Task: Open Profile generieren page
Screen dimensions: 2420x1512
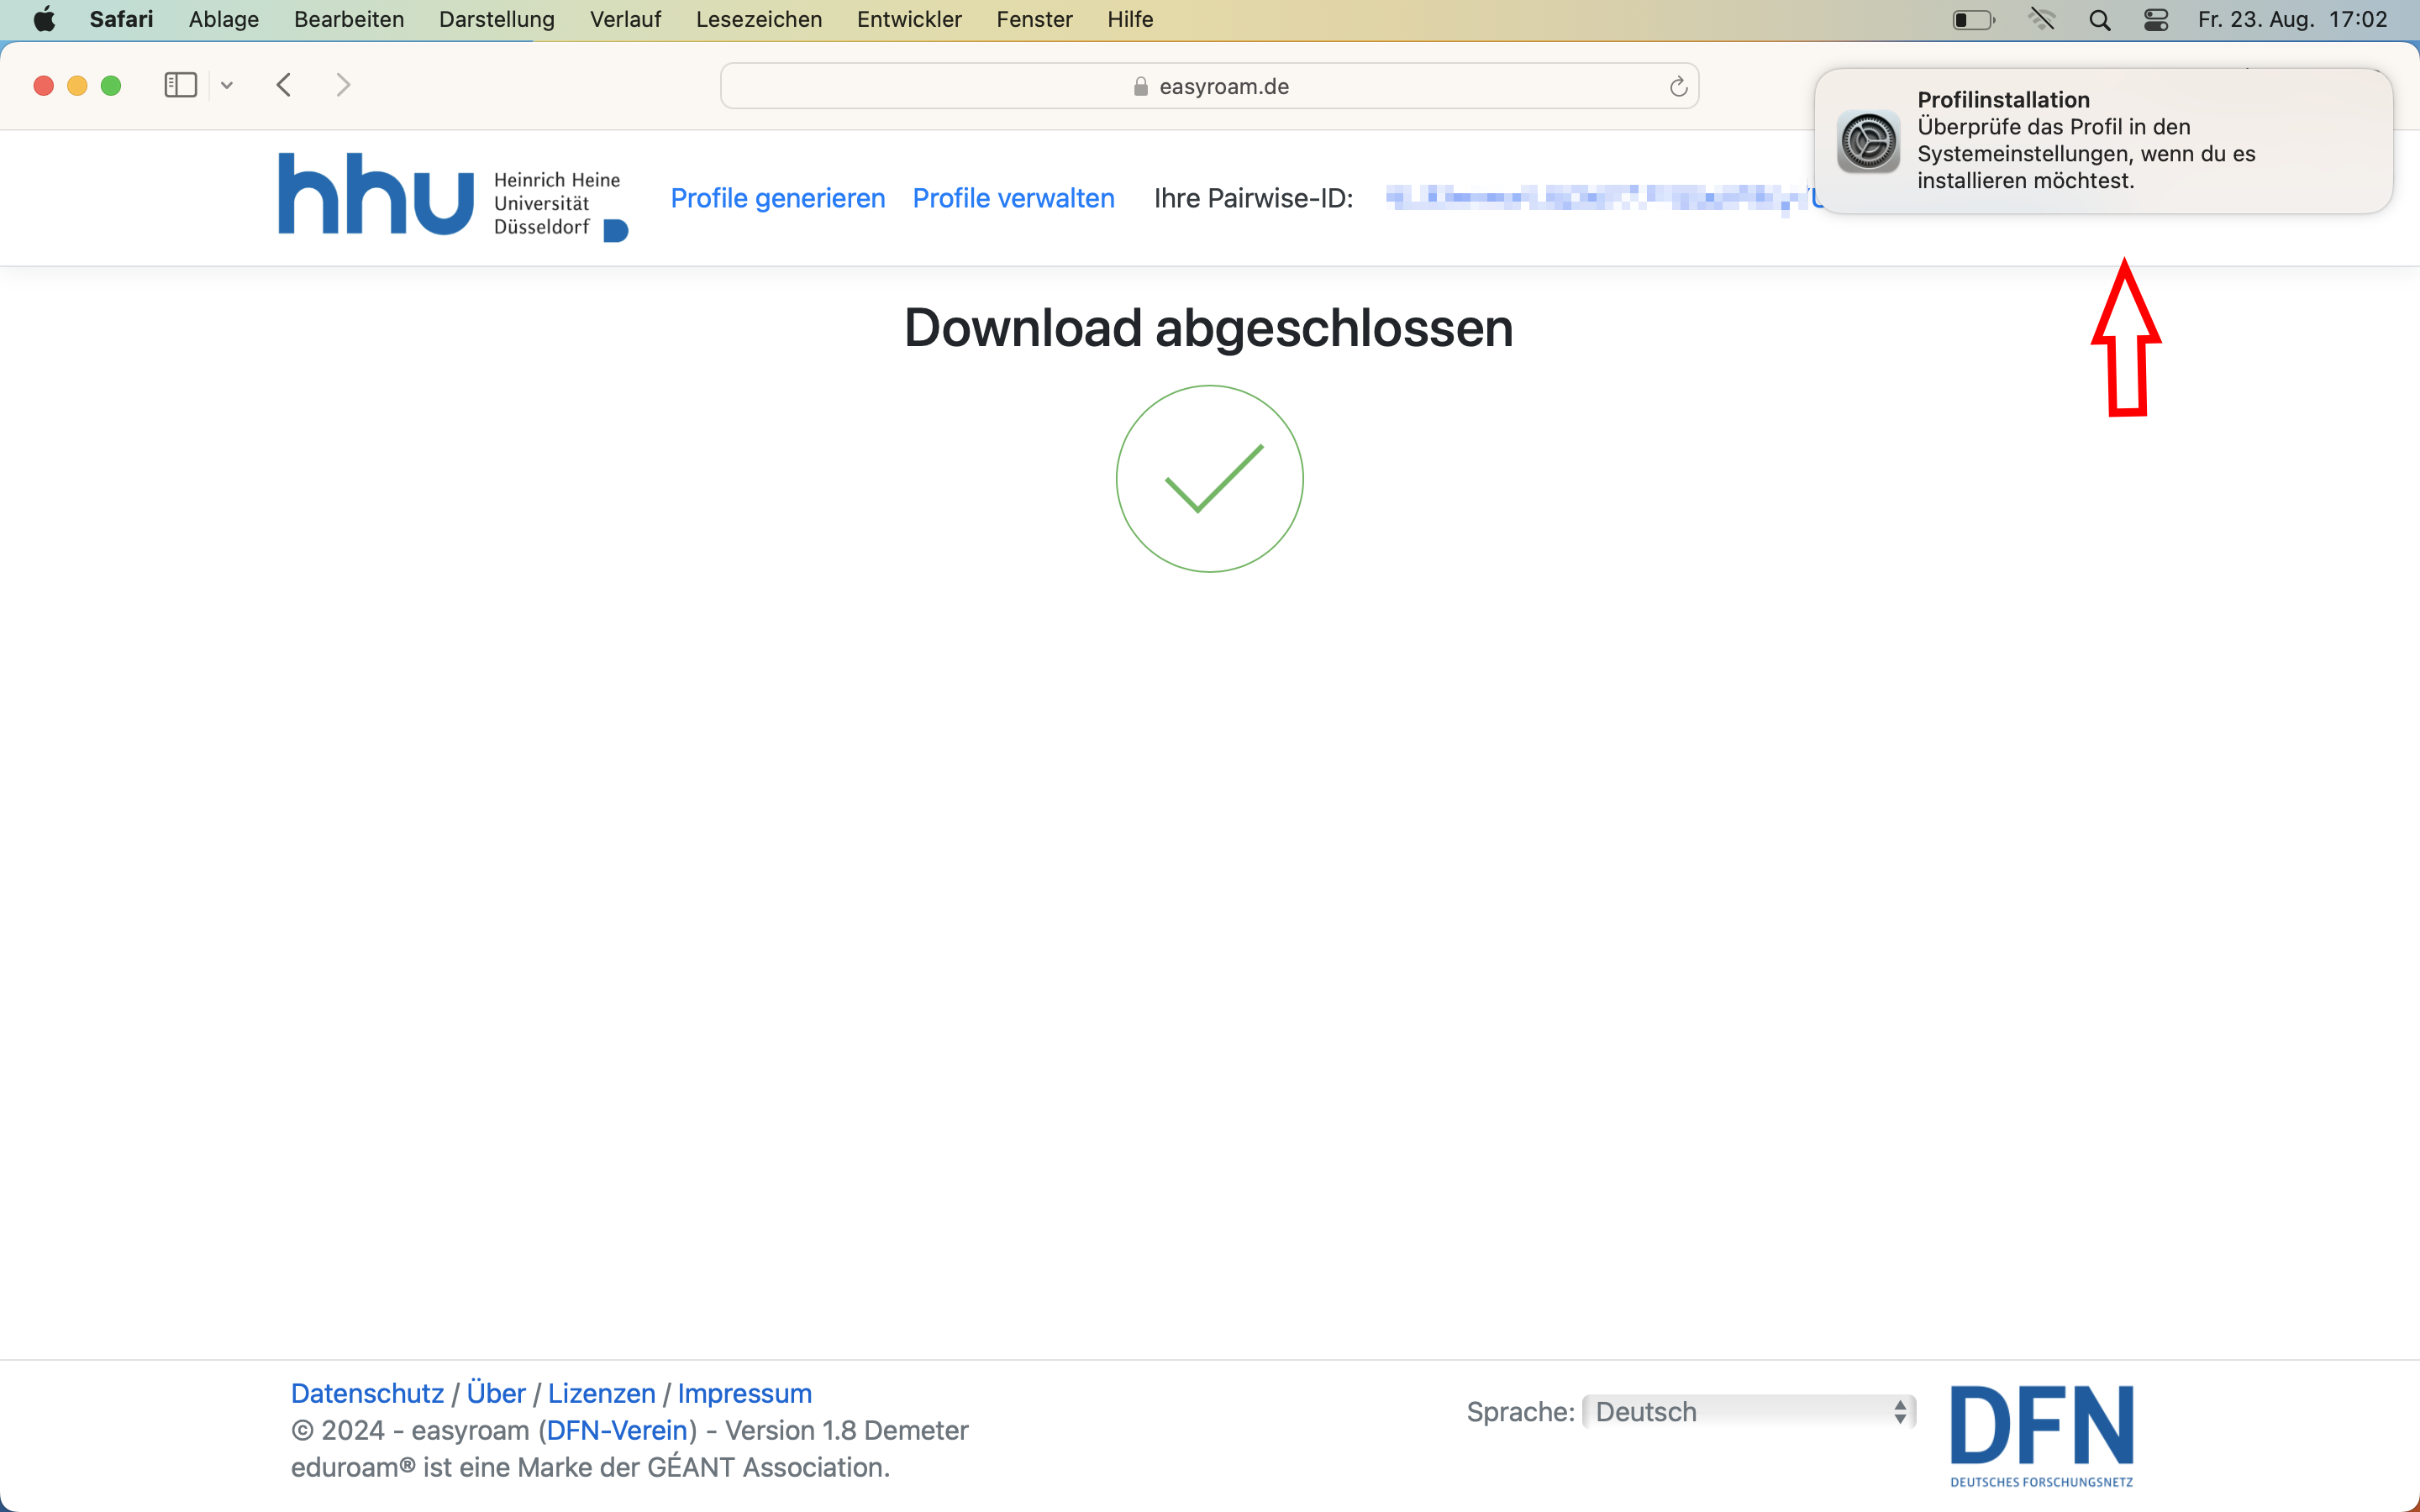Action: (x=778, y=198)
